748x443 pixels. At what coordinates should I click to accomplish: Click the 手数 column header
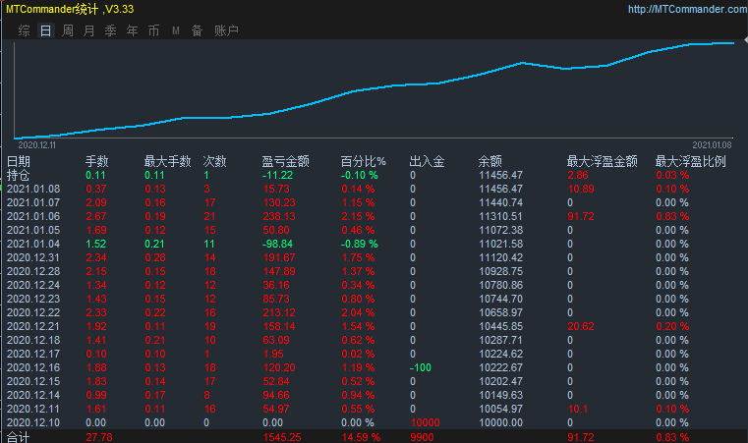tap(97, 162)
